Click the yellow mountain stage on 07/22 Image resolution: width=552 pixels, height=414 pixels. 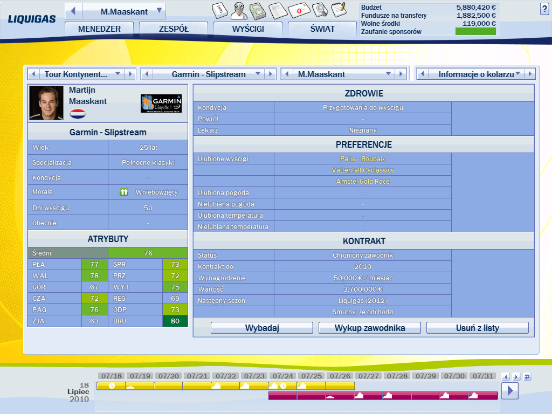[225, 386]
